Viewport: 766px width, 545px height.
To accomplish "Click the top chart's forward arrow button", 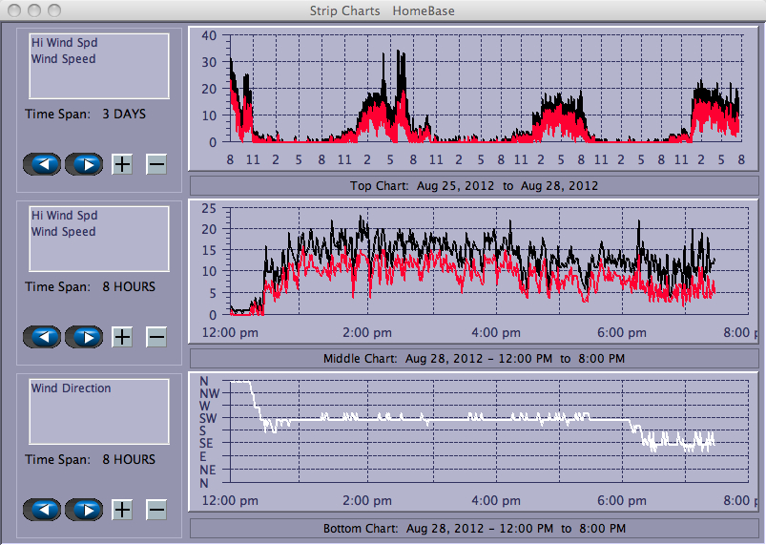I will [x=84, y=164].
